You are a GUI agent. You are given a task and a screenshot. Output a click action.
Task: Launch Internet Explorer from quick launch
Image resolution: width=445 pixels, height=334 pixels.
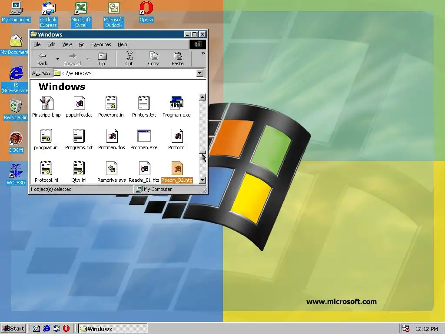[x=46, y=329]
